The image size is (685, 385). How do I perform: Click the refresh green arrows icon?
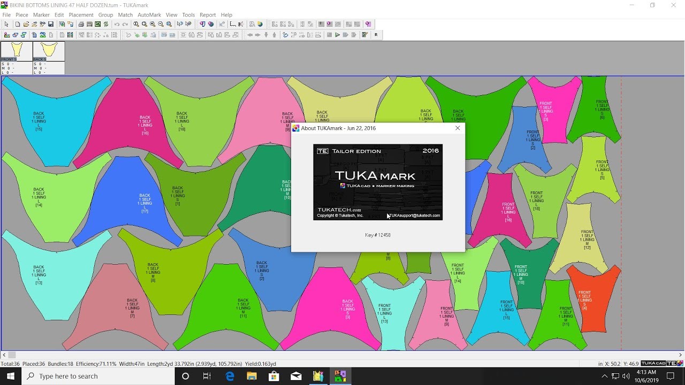point(106,24)
